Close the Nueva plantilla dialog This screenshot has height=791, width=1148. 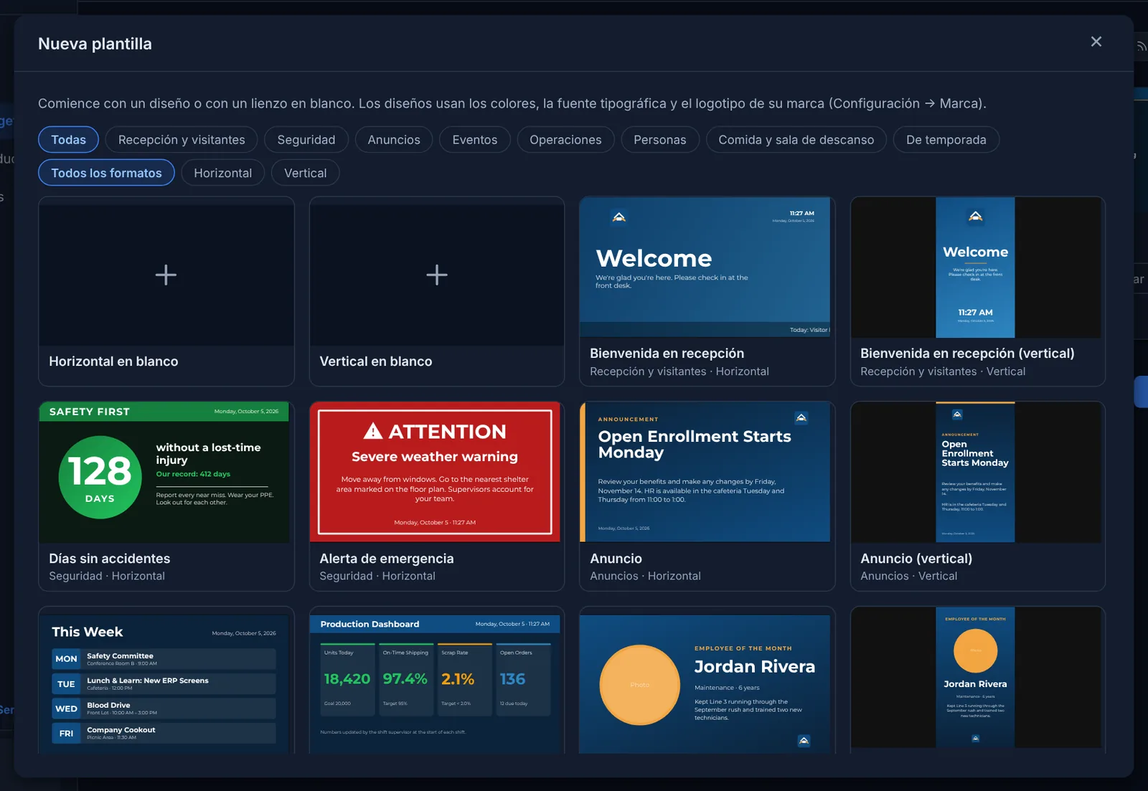pos(1096,42)
